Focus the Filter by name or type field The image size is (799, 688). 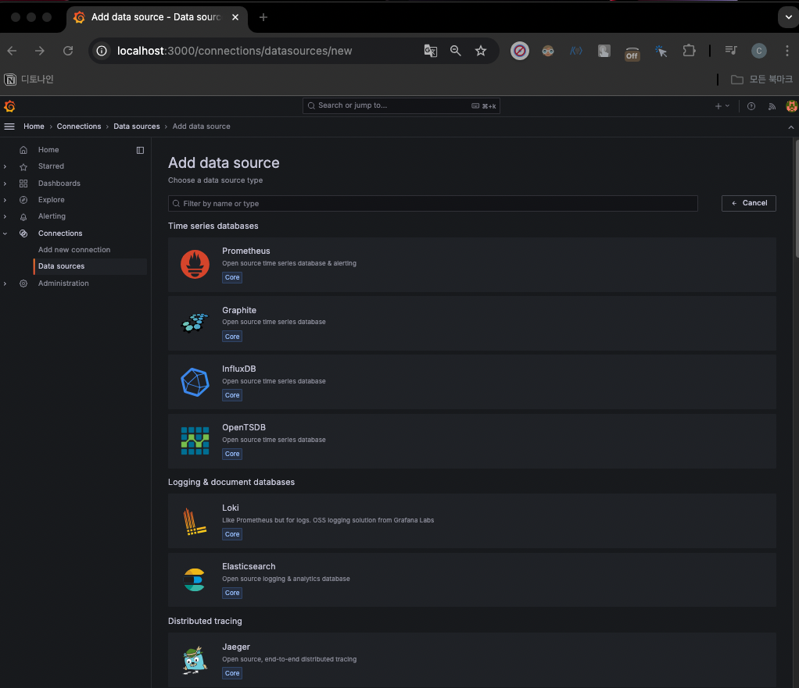point(432,204)
